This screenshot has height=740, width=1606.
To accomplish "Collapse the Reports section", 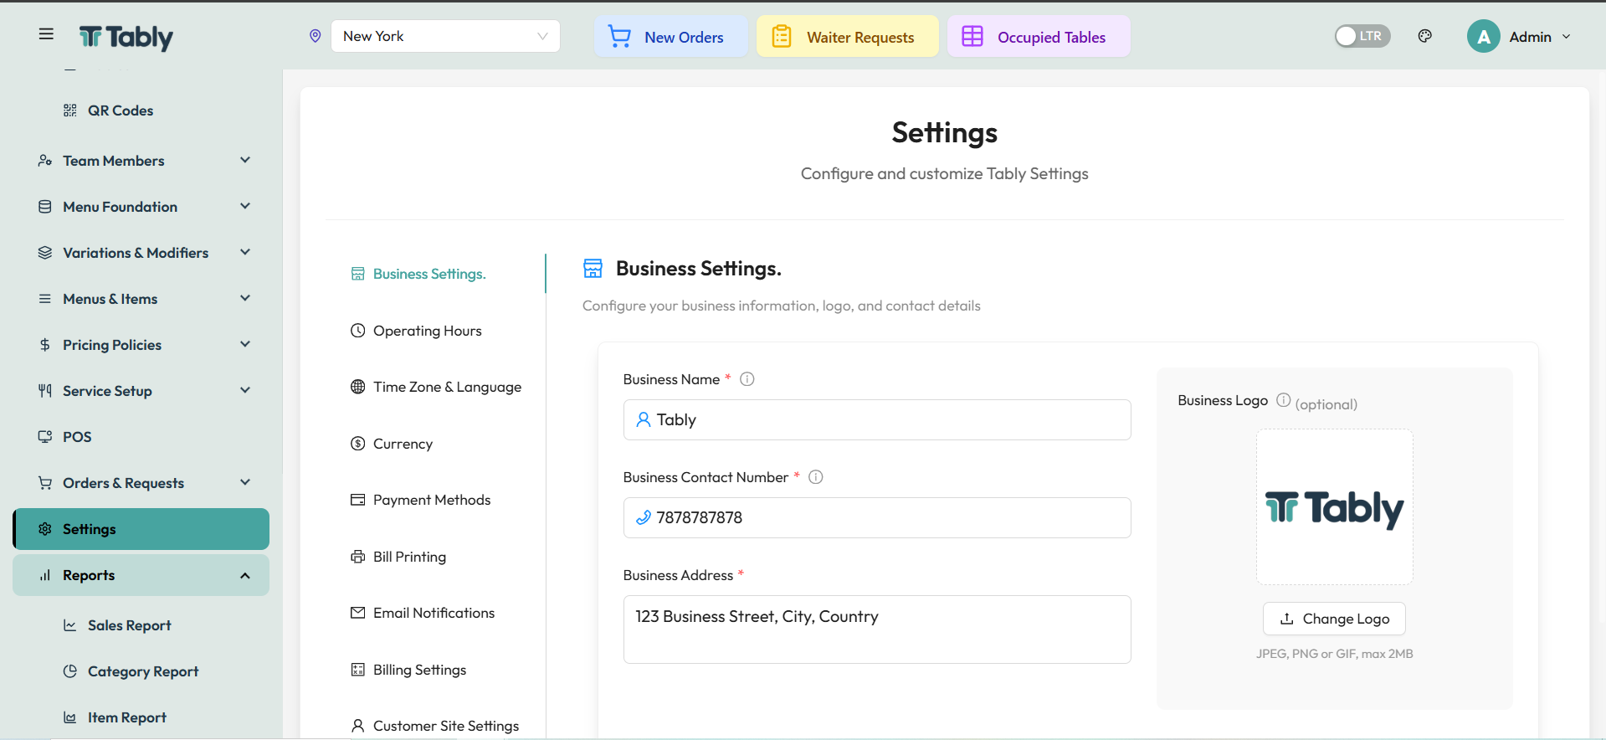I will click(x=141, y=575).
